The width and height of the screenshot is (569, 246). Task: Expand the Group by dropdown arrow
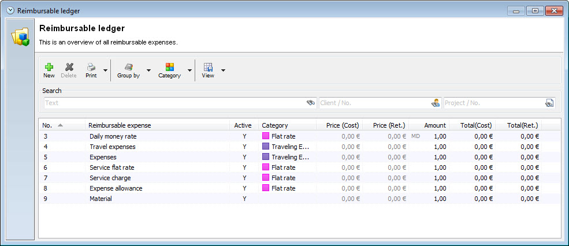pyautogui.click(x=148, y=70)
